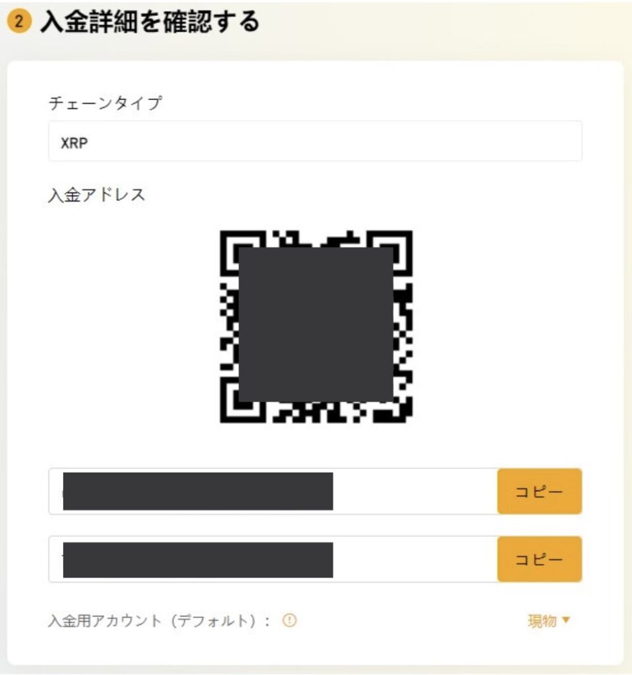Image resolution: width=632 pixels, height=675 pixels.
Task: Expand the 現物 account dropdown
Action: pos(548,621)
